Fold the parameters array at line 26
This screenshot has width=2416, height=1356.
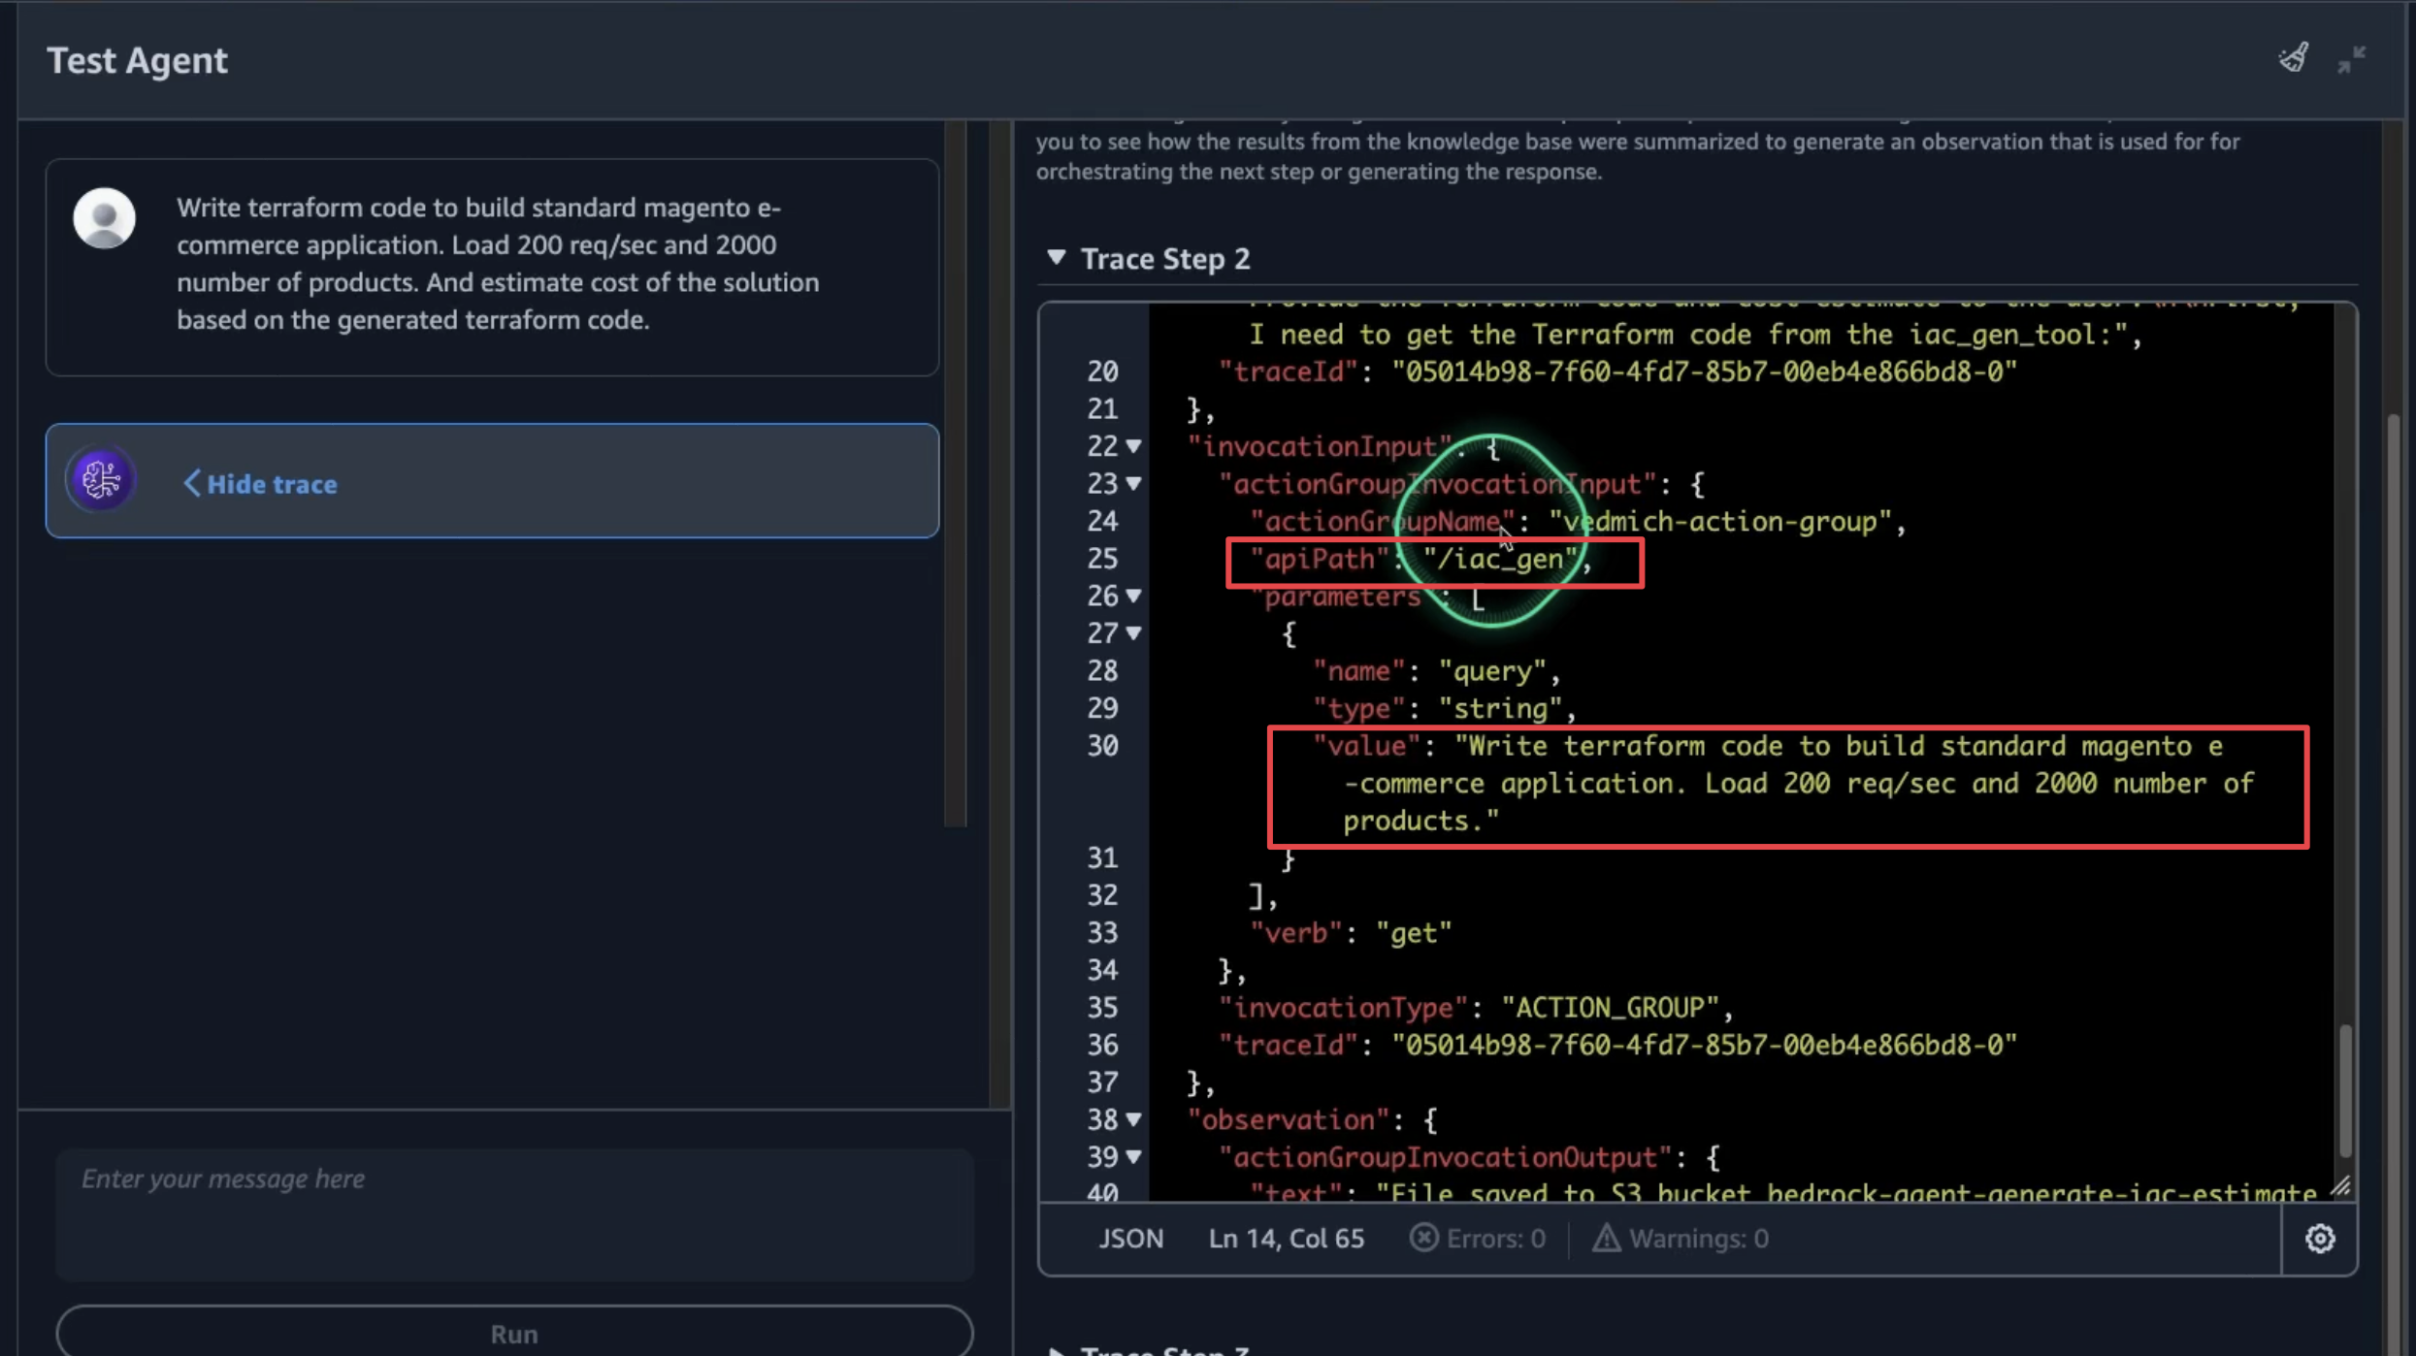[x=1133, y=597]
